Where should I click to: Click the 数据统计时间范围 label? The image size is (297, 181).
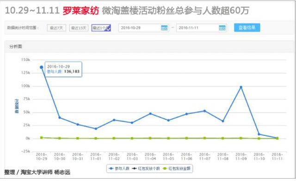tap(23, 28)
